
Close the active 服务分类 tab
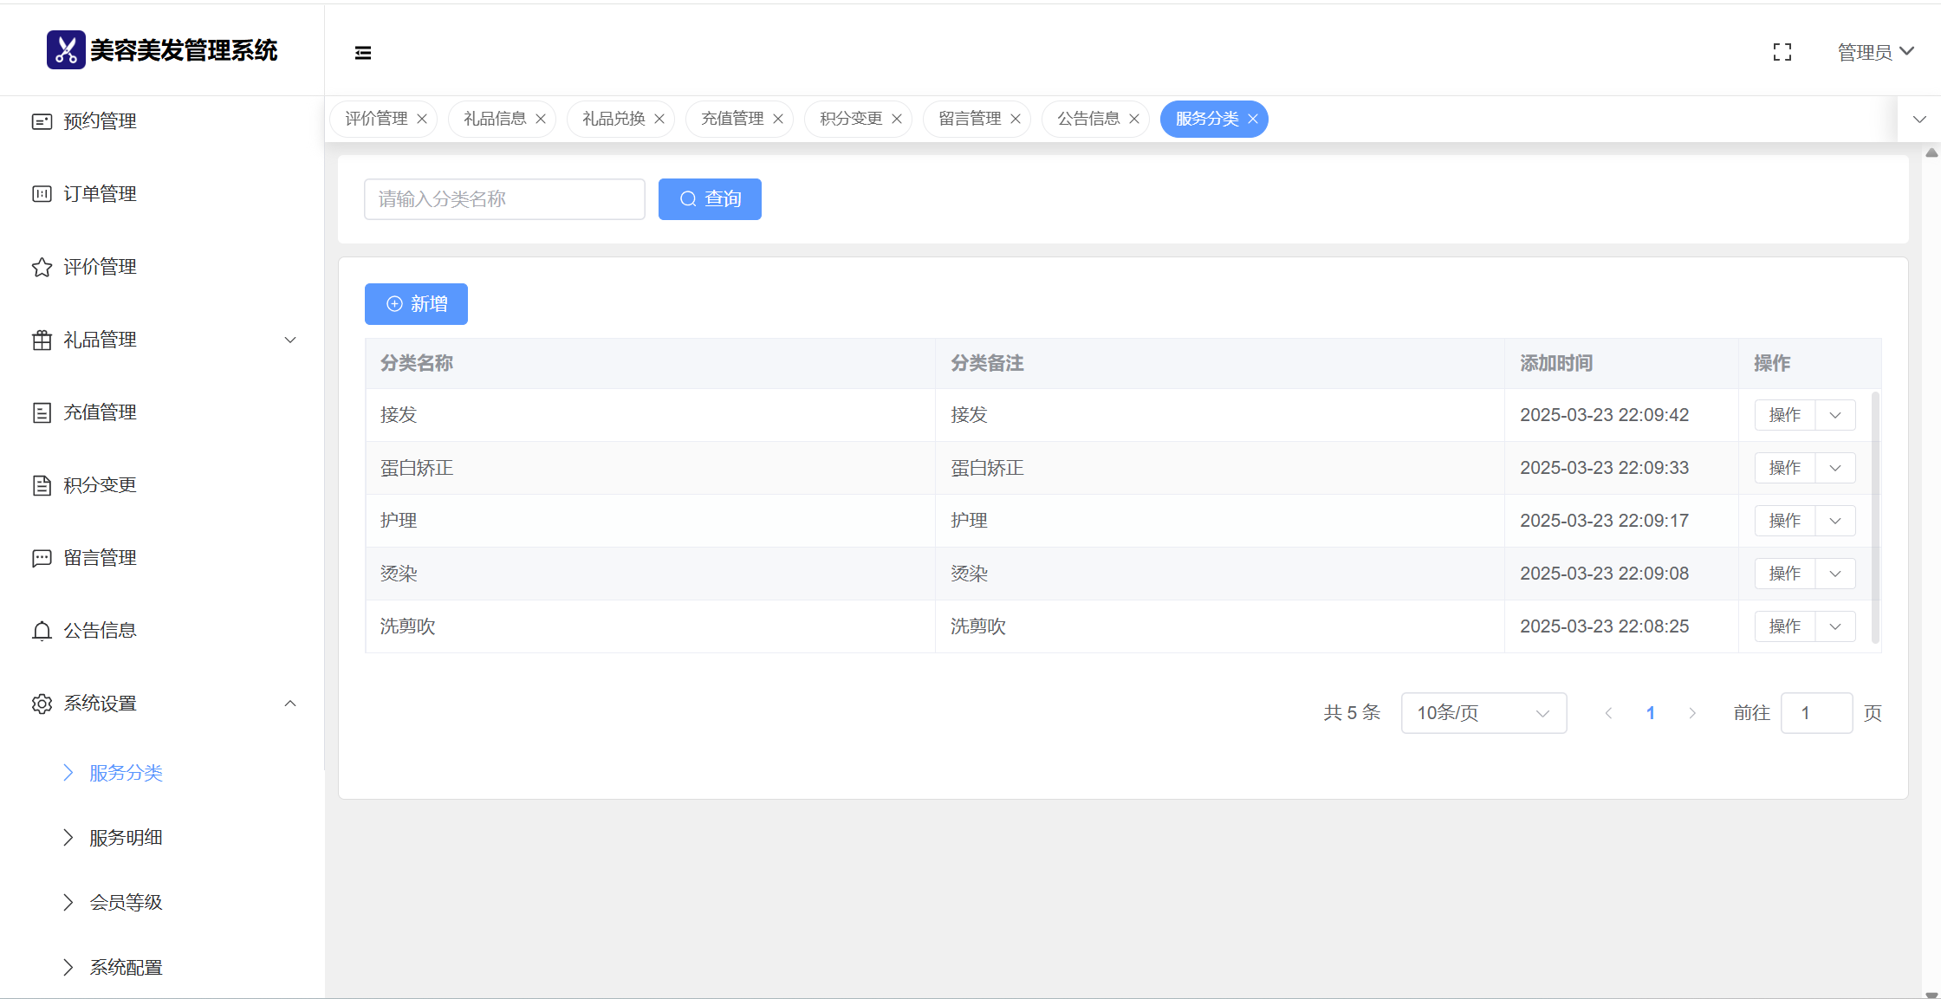(x=1253, y=119)
